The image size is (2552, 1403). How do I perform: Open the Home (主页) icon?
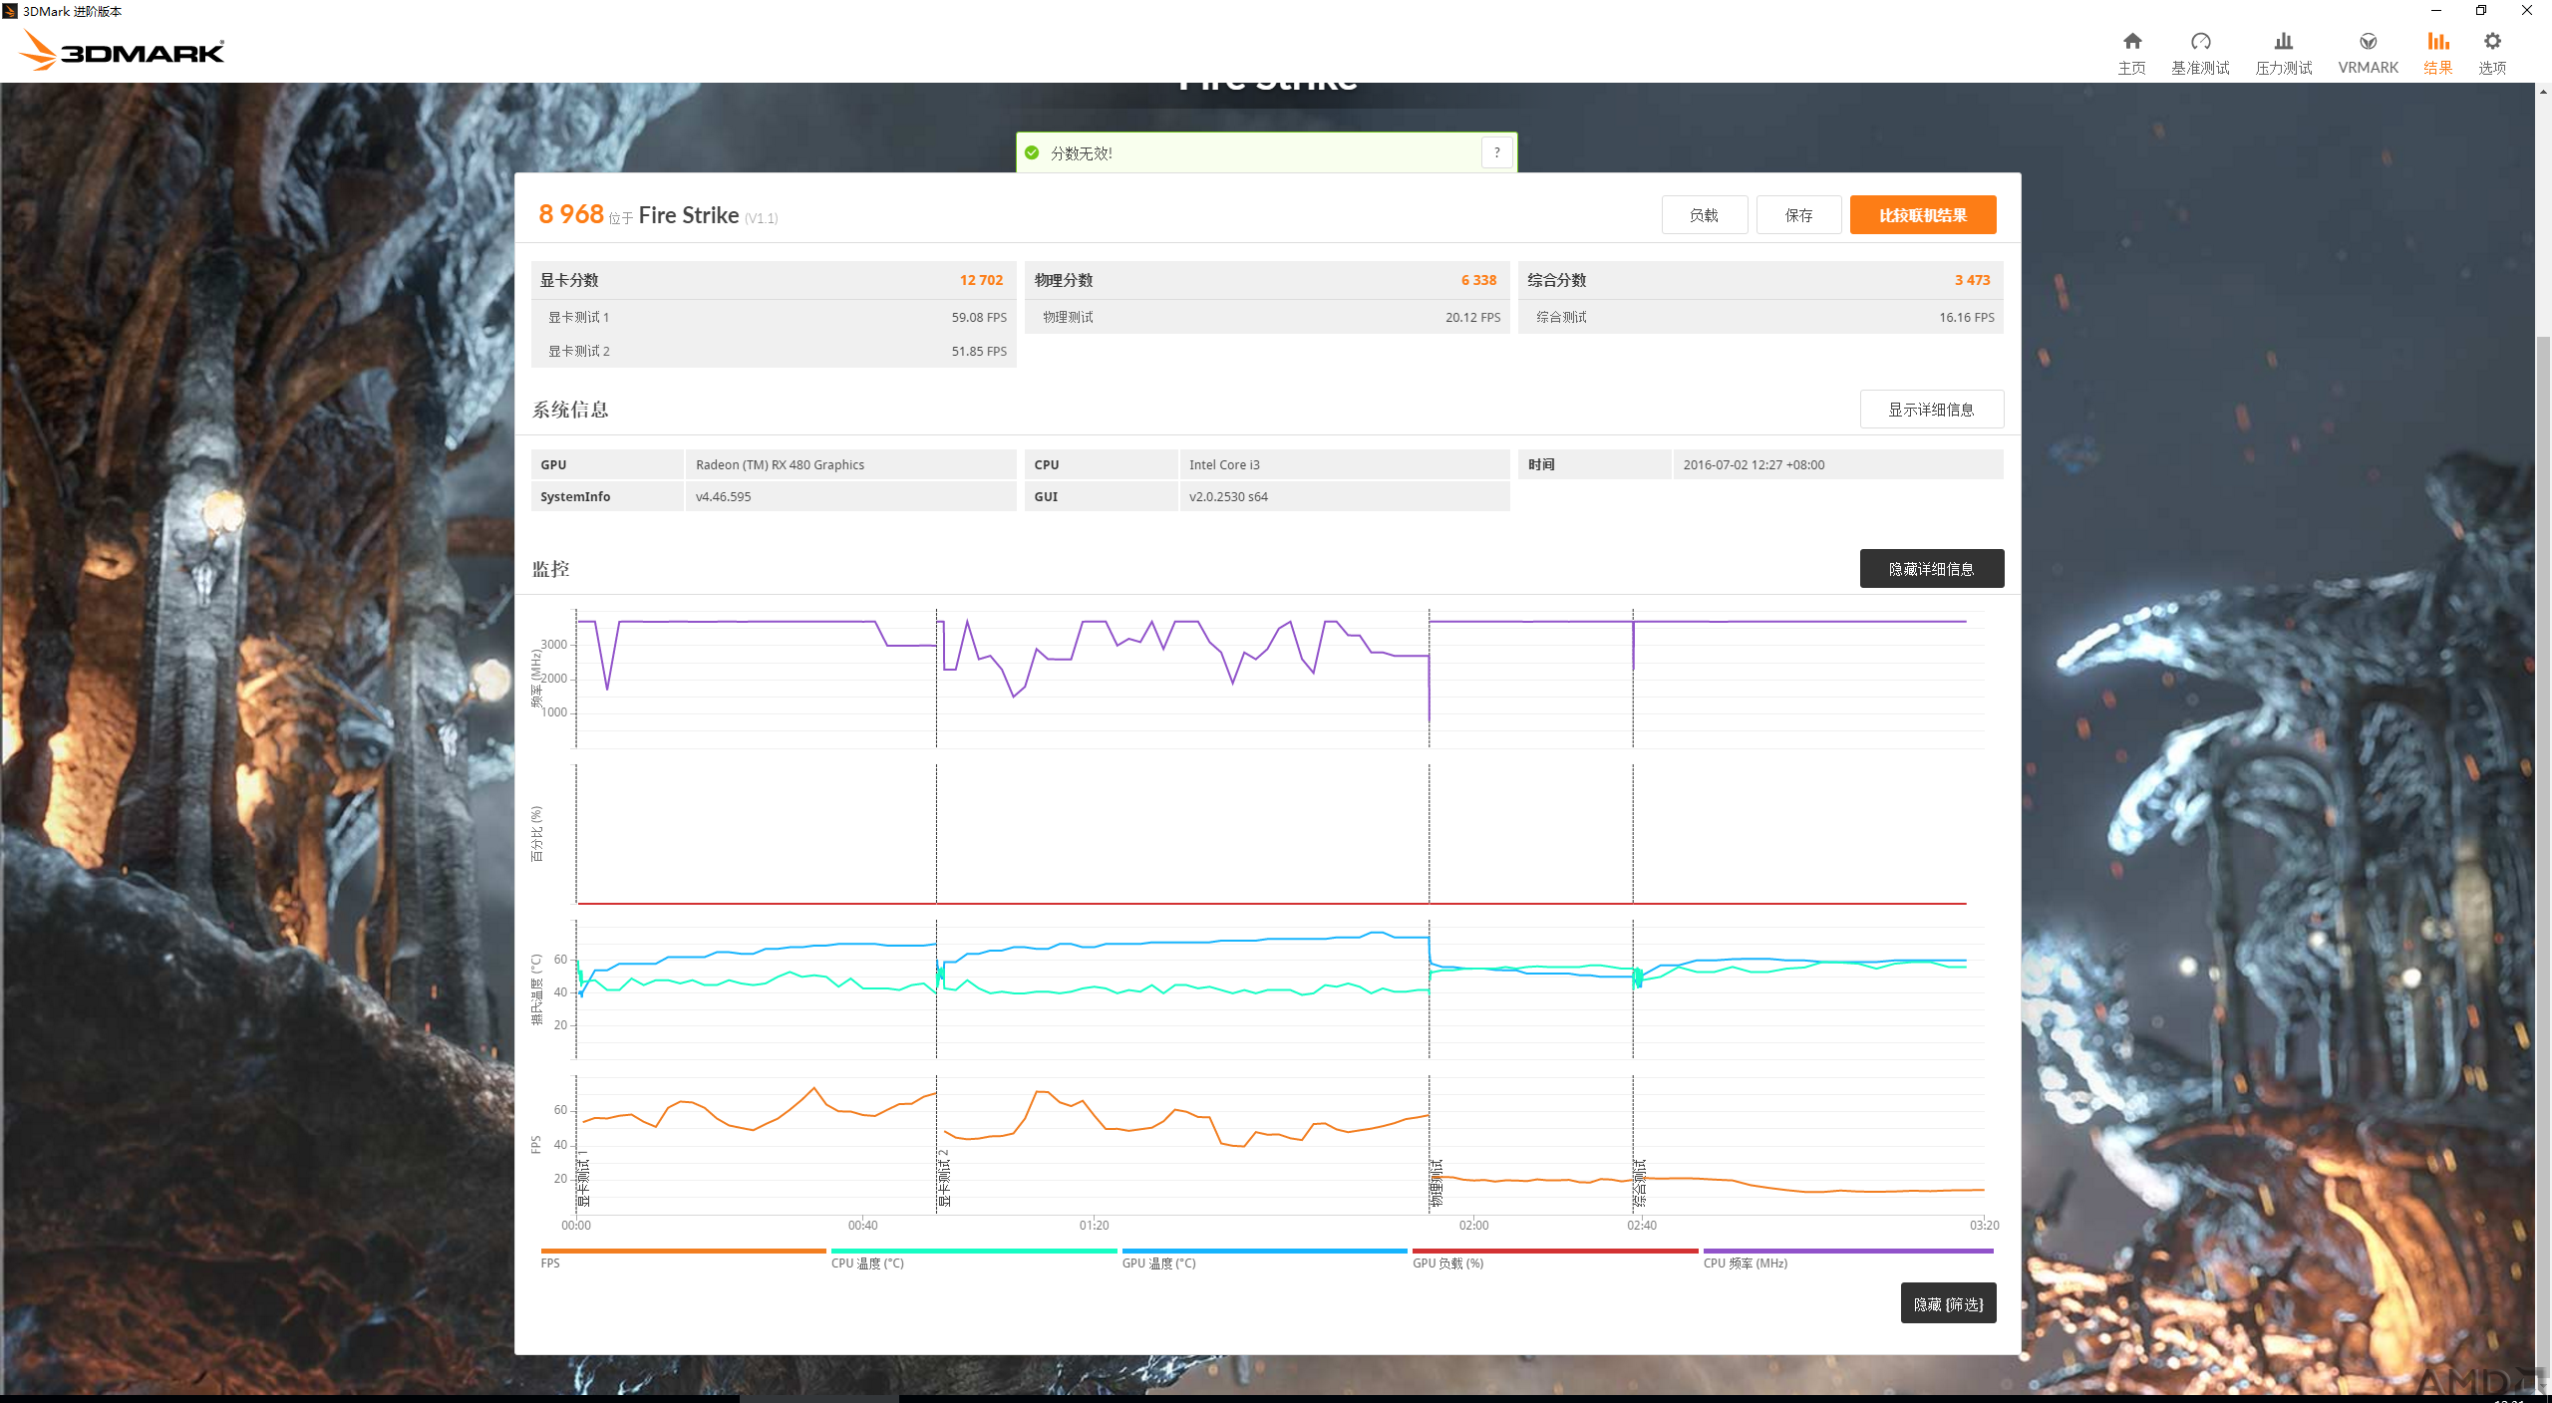(2131, 42)
